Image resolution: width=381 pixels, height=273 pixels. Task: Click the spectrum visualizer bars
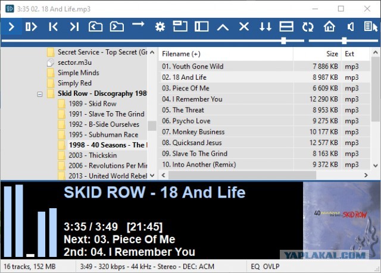click(x=30, y=221)
